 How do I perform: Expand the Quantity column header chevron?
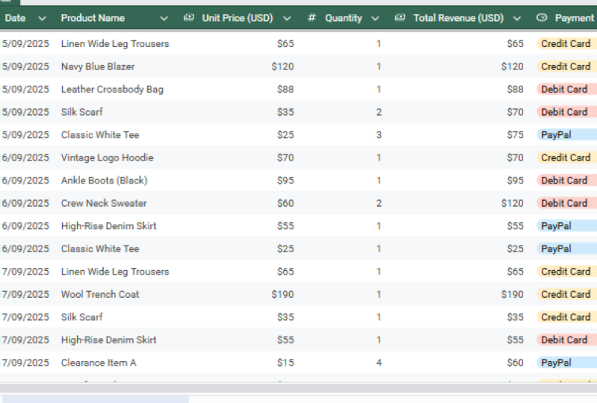[375, 18]
